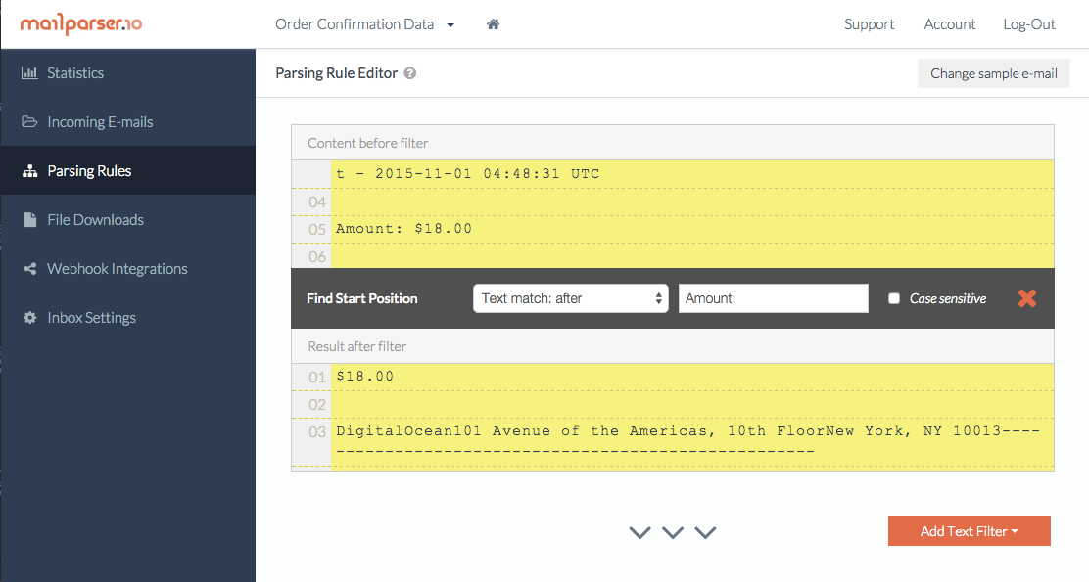The height and width of the screenshot is (582, 1089).
Task: Open the Parsing Rule Editor help icon
Action: [408, 72]
